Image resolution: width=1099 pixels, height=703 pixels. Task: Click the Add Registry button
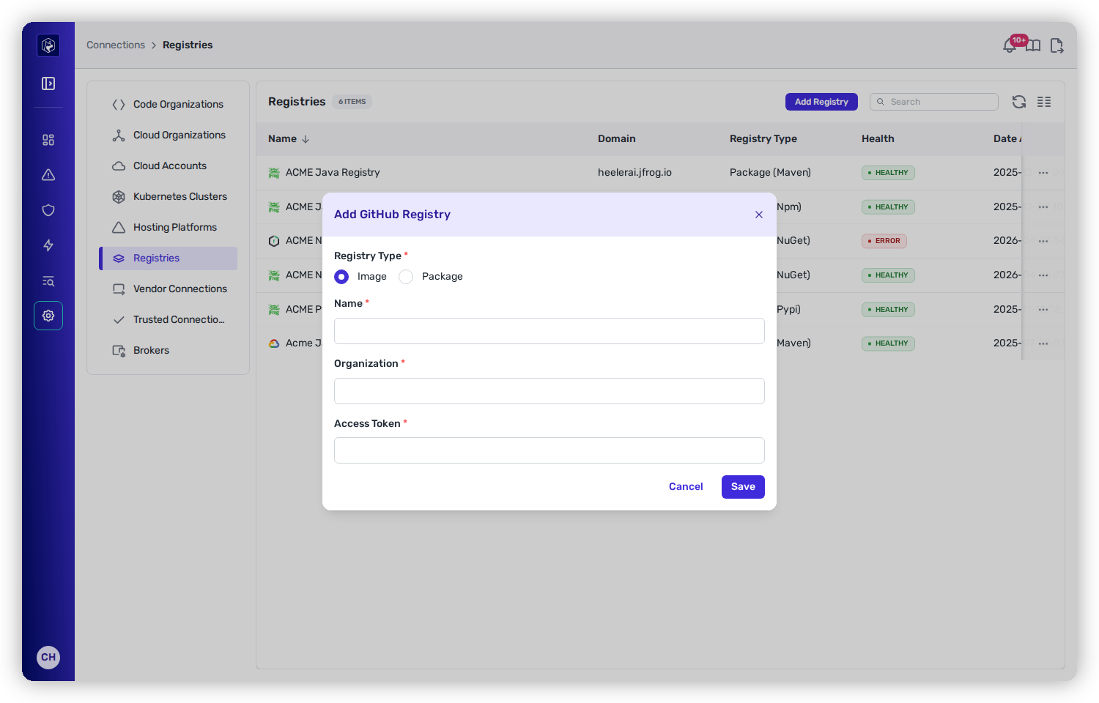point(821,102)
